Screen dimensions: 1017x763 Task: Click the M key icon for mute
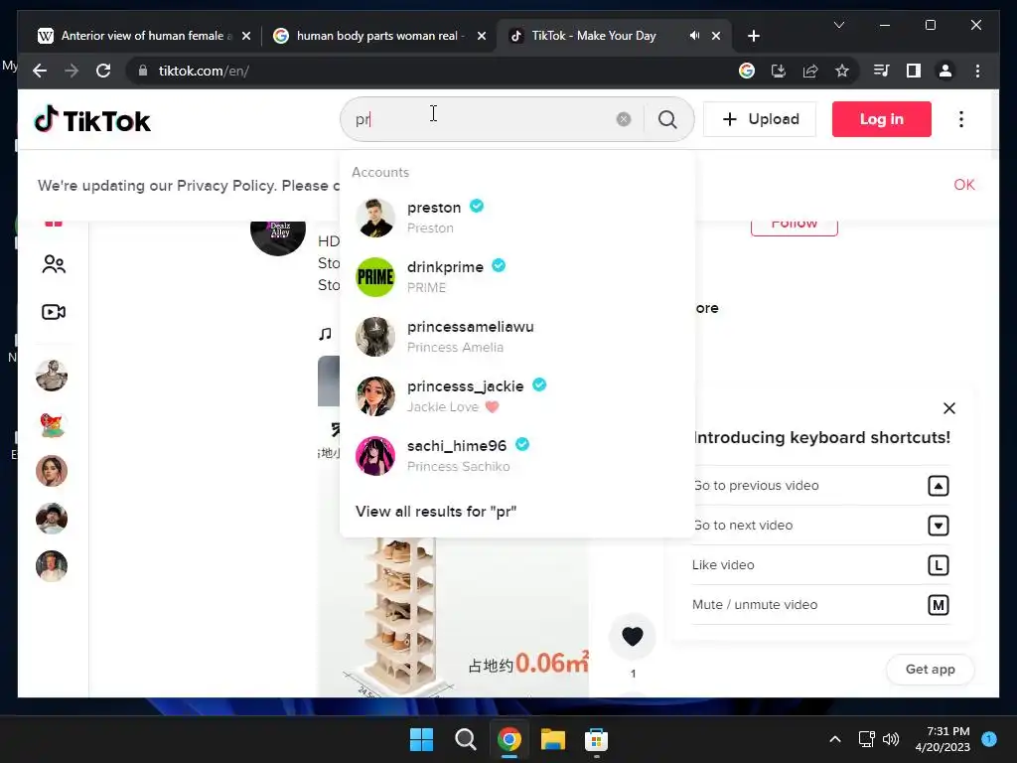click(939, 605)
